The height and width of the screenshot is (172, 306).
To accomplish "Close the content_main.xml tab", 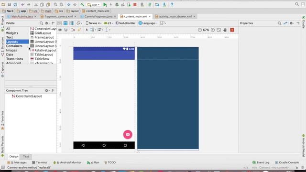I will 150,17.
